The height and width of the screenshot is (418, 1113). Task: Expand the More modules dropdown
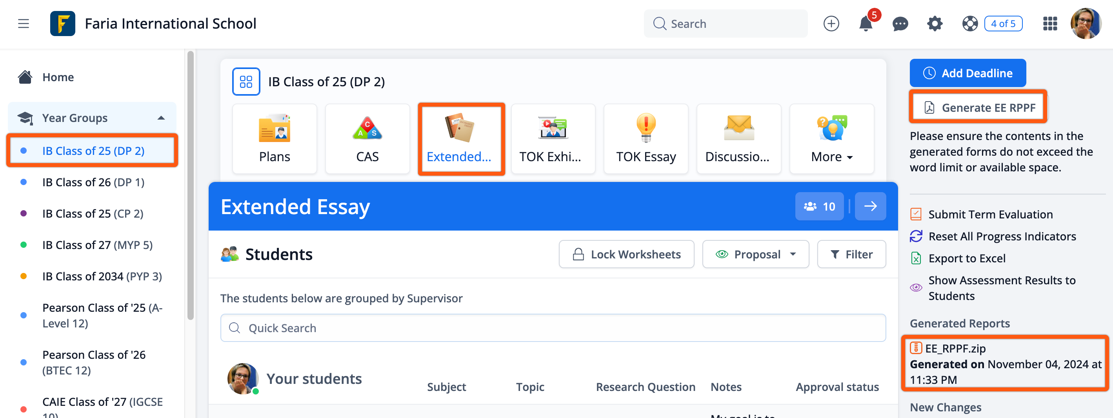click(831, 138)
